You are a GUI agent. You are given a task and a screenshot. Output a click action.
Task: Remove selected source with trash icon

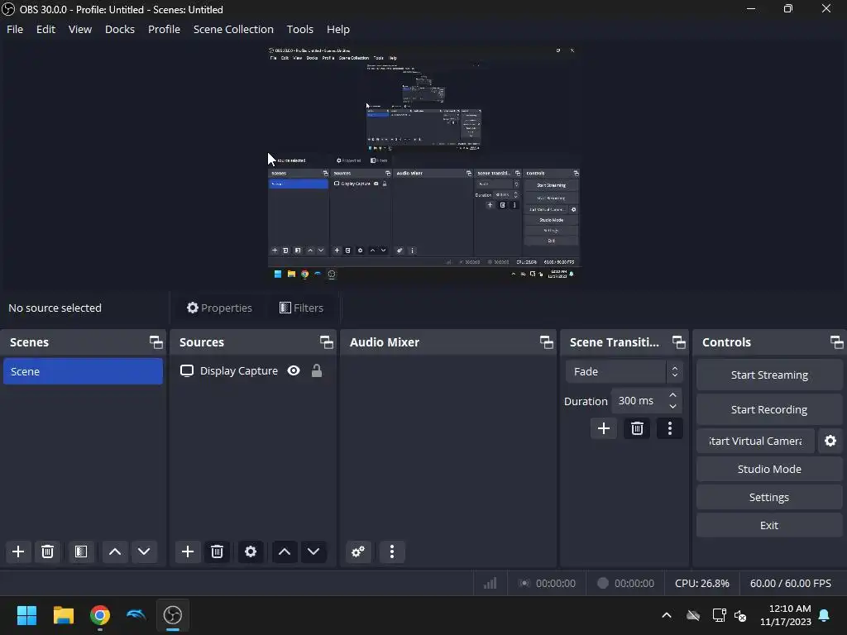pyautogui.click(x=218, y=551)
